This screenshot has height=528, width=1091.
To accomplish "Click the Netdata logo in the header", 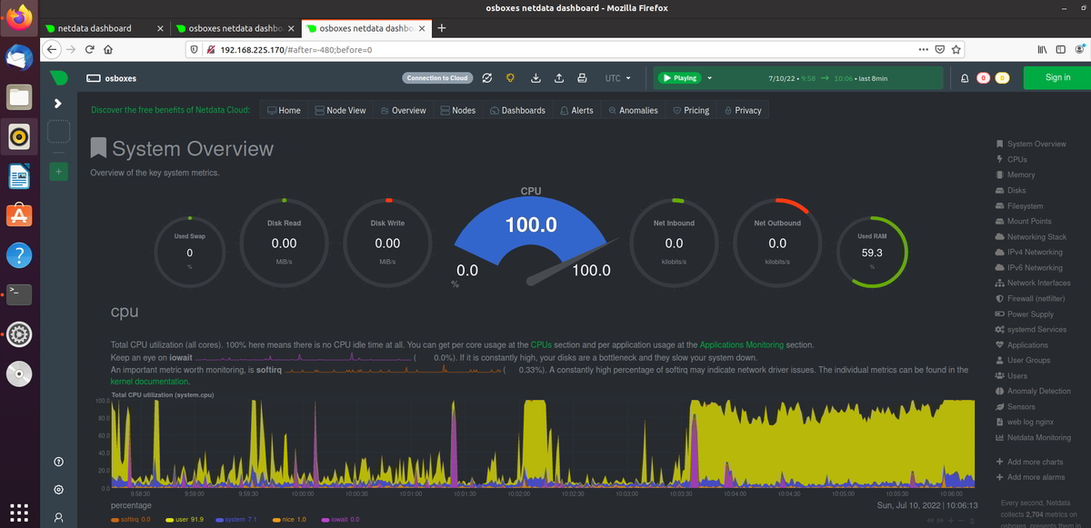I will point(59,78).
